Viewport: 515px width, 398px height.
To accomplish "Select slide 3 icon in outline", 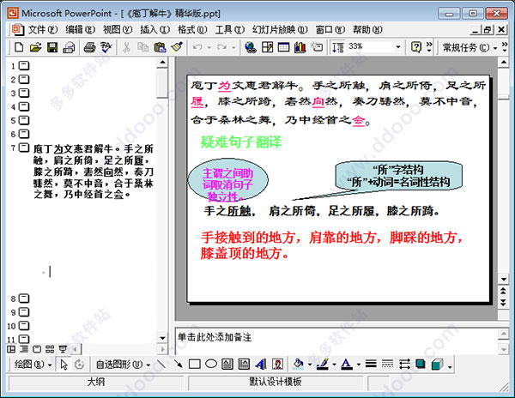I will click(x=24, y=93).
